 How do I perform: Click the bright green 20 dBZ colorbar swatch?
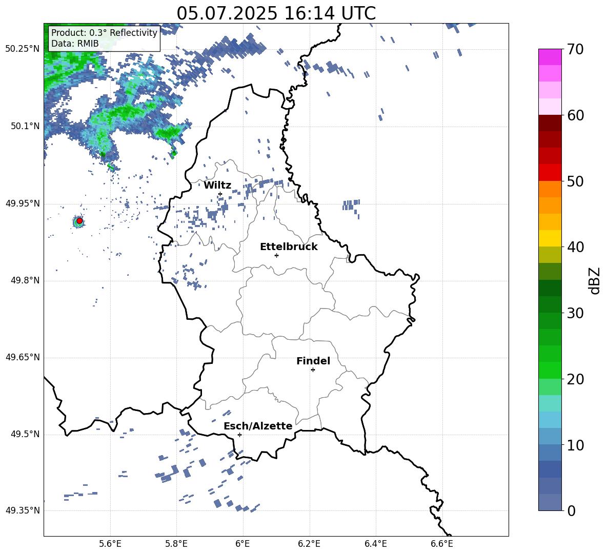tap(550, 370)
